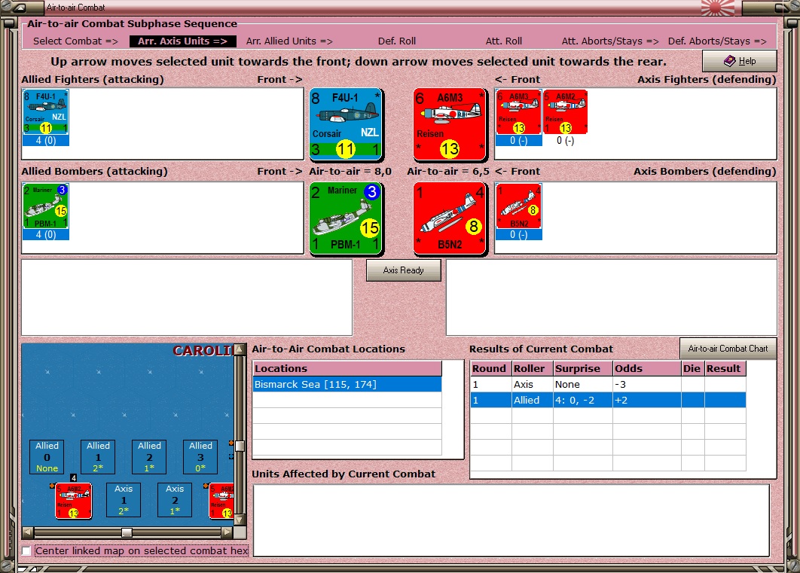Click map horizontal scrollbar right arrow
800x573 pixels.
tap(227, 533)
